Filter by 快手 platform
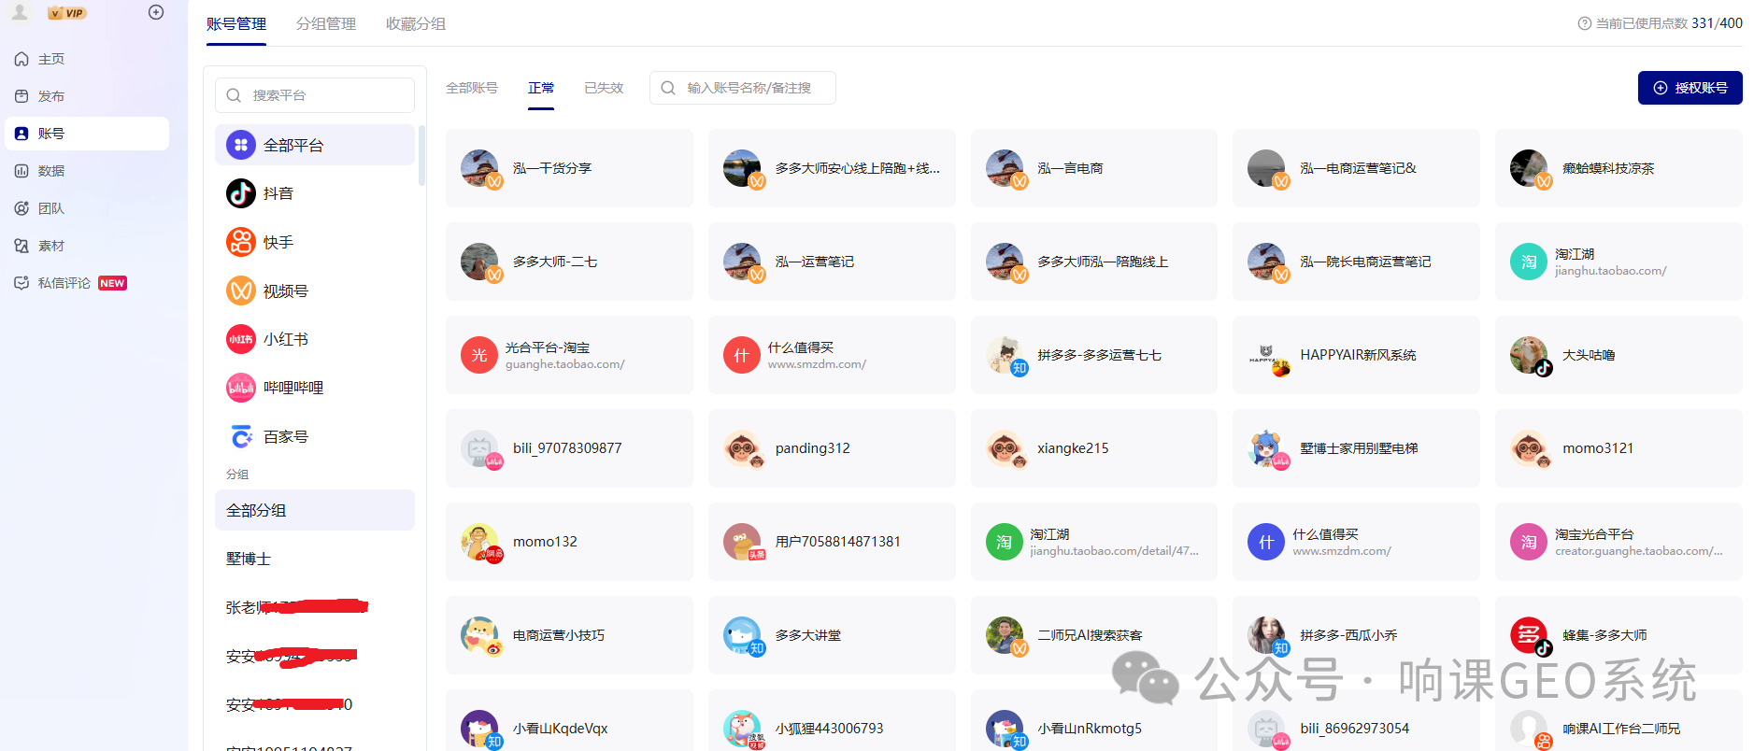Viewport: 1754px width, 751px height. coord(315,242)
